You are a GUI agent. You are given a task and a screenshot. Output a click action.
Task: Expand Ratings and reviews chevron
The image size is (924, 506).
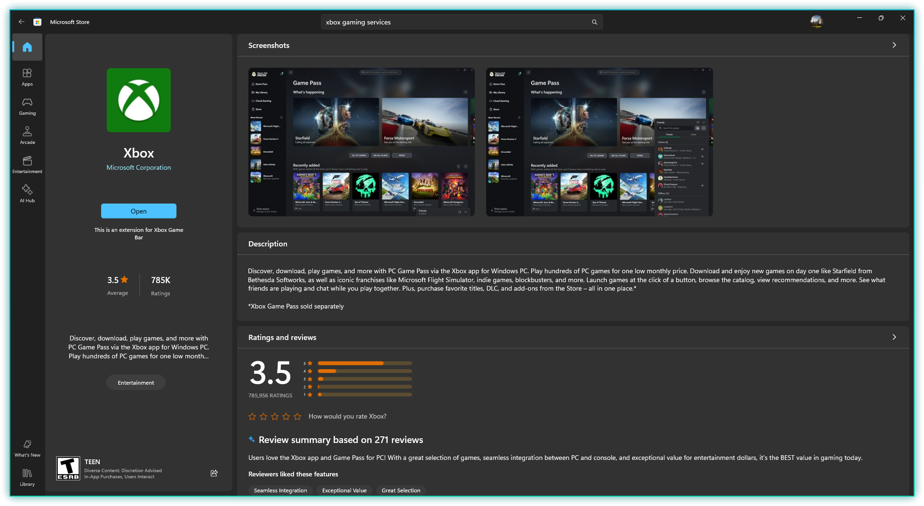click(894, 337)
